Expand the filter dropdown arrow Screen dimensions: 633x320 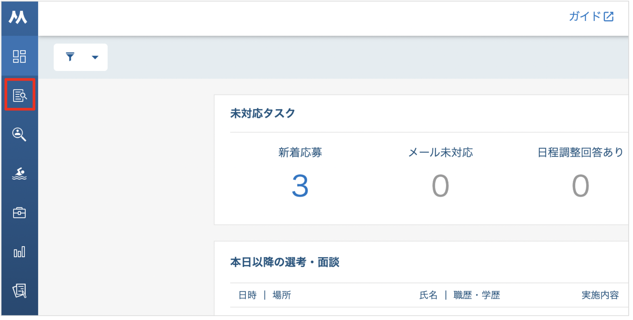tap(95, 57)
